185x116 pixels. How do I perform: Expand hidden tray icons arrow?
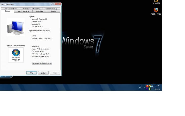(144, 88)
